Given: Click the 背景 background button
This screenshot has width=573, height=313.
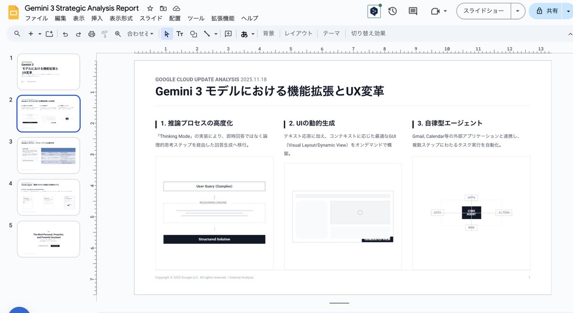Looking at the screenshot, I should tap(269, 33).
